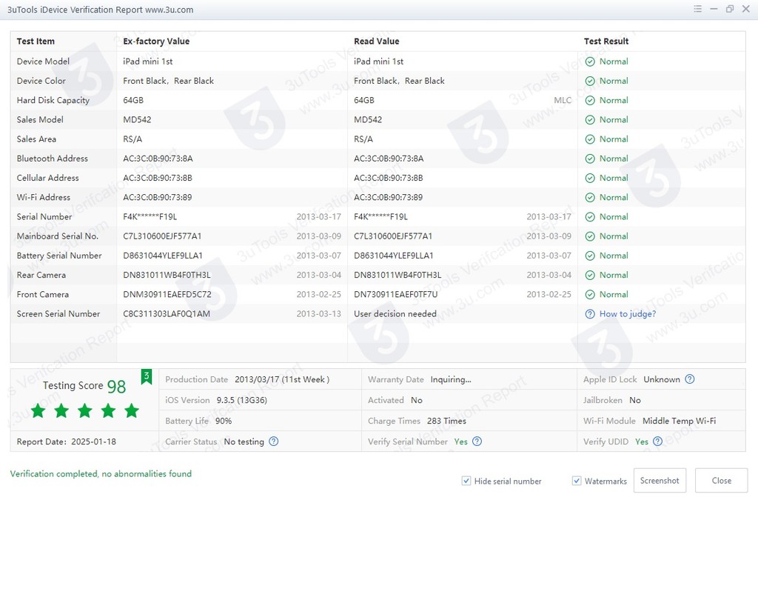
Task: Uncheck the Watermarks checkbox
Action: pos(576,481)
